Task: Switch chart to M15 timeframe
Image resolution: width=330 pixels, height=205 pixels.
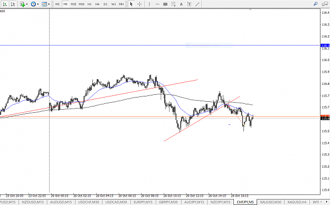Action: [x=73, y=4]
